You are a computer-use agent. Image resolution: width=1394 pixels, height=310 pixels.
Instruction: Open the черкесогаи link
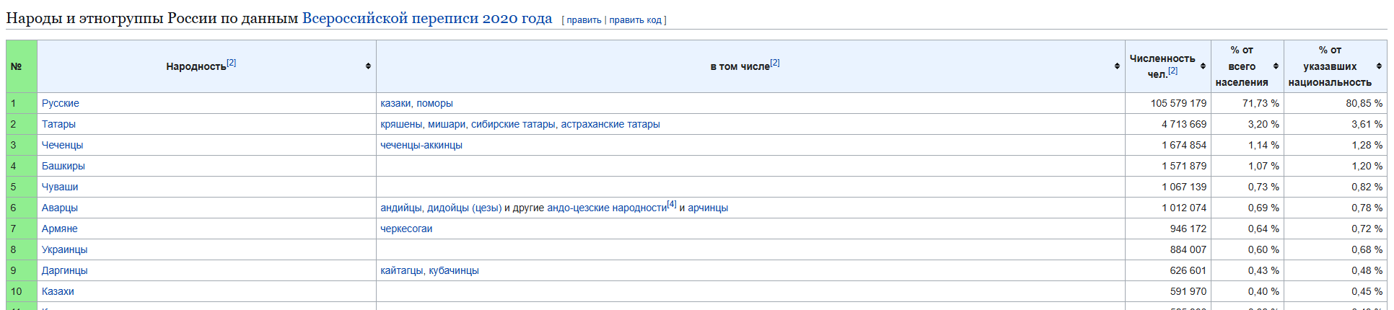406,229
